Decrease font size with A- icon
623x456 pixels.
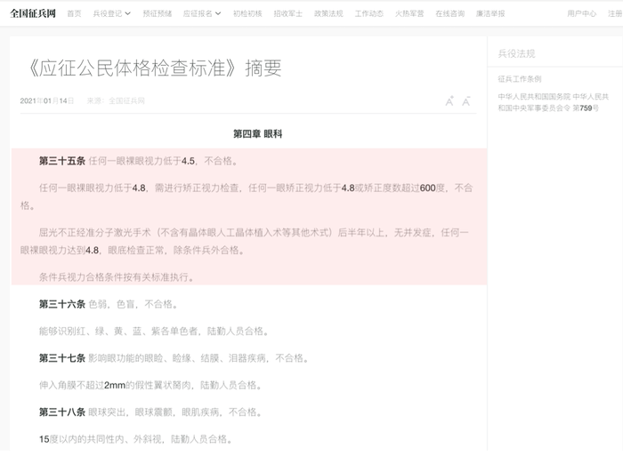tap(466, 101)
